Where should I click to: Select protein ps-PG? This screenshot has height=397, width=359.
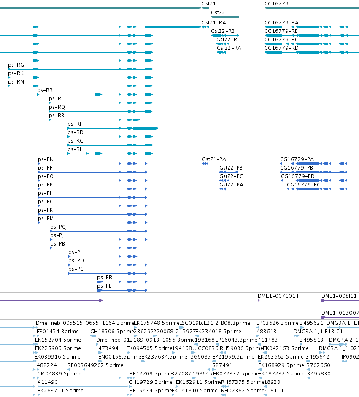[46, 202]
